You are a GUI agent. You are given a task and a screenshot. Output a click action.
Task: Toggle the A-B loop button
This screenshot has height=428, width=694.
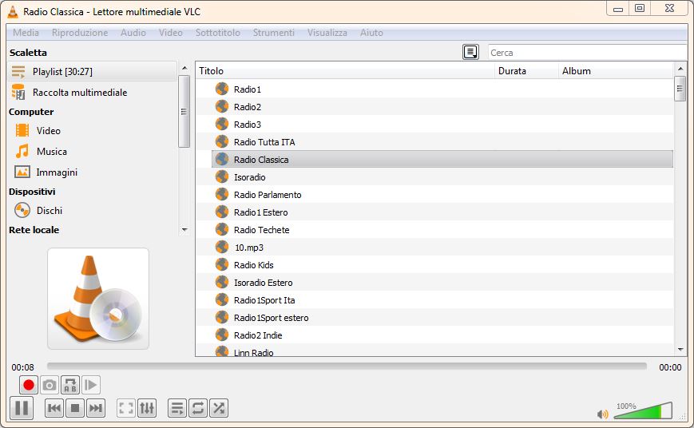70,385
